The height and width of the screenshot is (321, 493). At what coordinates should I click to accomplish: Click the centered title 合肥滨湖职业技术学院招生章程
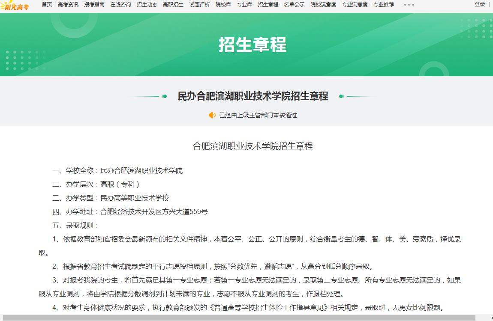(253, 146)
